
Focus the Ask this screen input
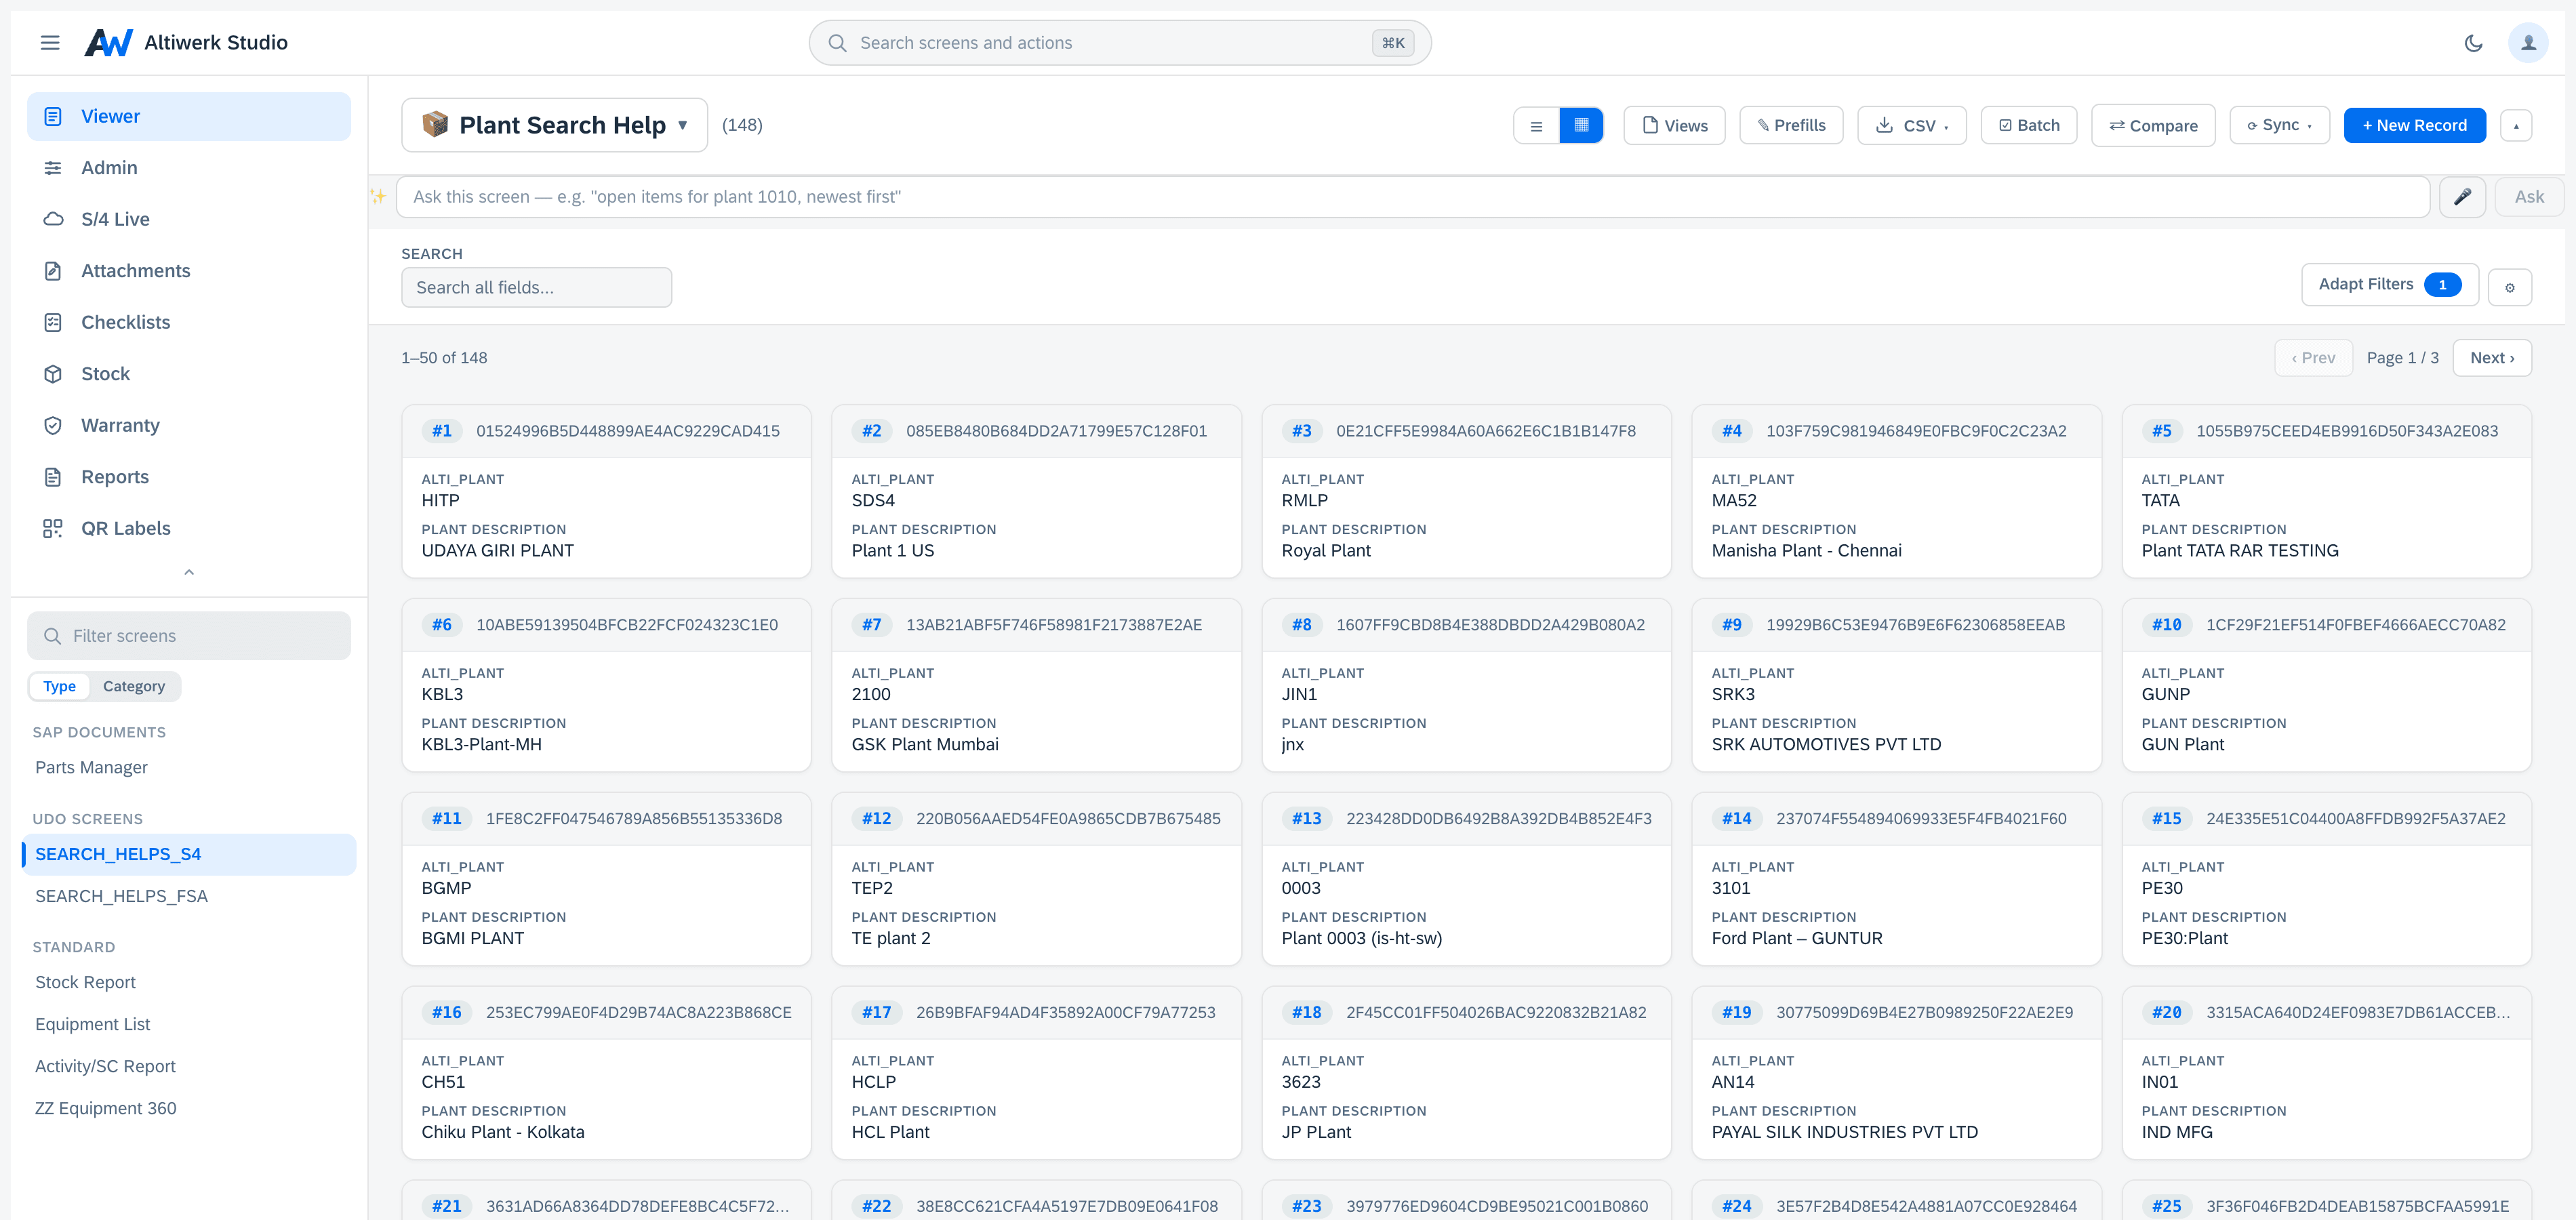(1412, 197)
